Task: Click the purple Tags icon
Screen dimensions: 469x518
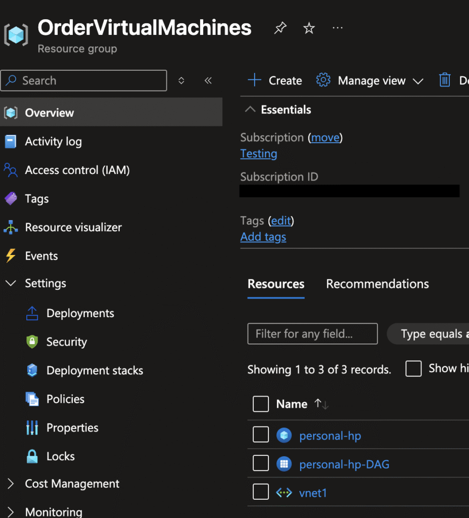Action: pos(11,198)
